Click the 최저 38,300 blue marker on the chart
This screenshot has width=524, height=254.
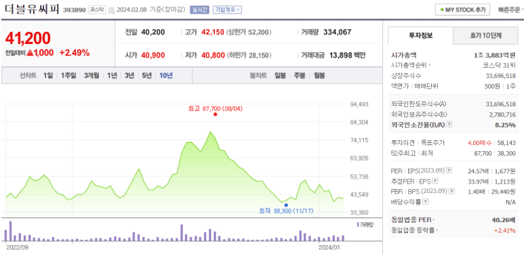286,205
